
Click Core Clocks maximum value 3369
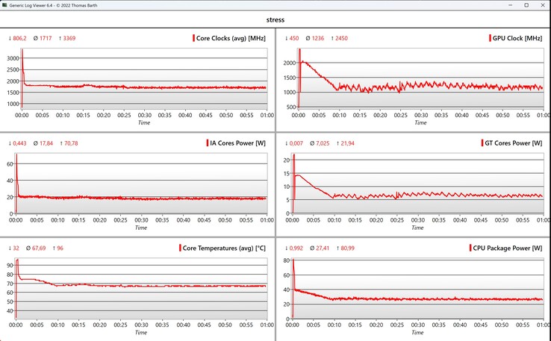[x=66, y=38]
